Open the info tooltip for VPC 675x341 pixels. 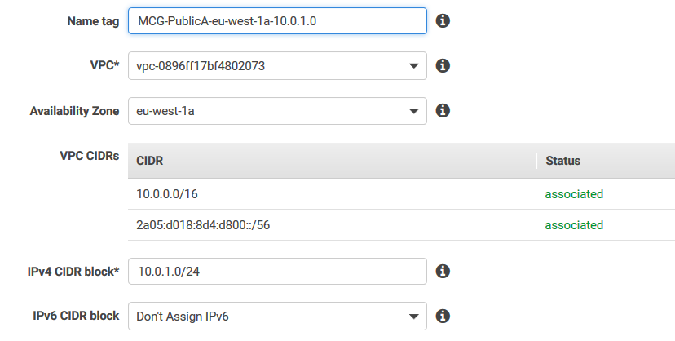pyautogui.click(x=443, y=65)
